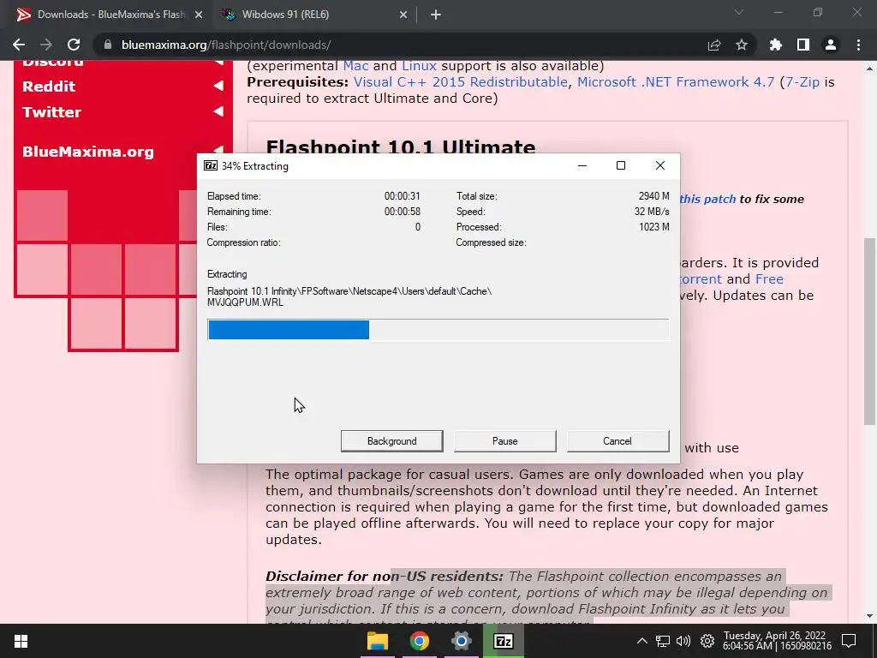Pause the extraction
Image resolution: width=877 pixels, height=658 pixels.
point(505,441)
